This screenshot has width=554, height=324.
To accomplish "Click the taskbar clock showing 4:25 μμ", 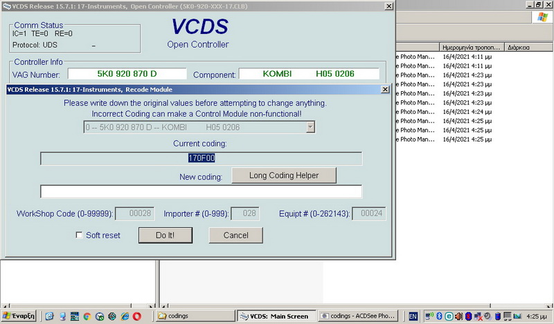I will click(536, 316).
